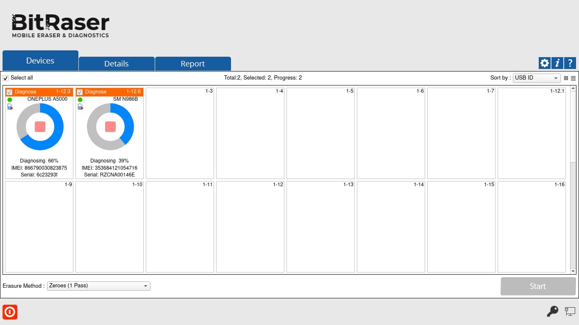Click the 1-12.6 port label
Image resolution: width=579 pixels, height=325 pixels.
(134, 92)
